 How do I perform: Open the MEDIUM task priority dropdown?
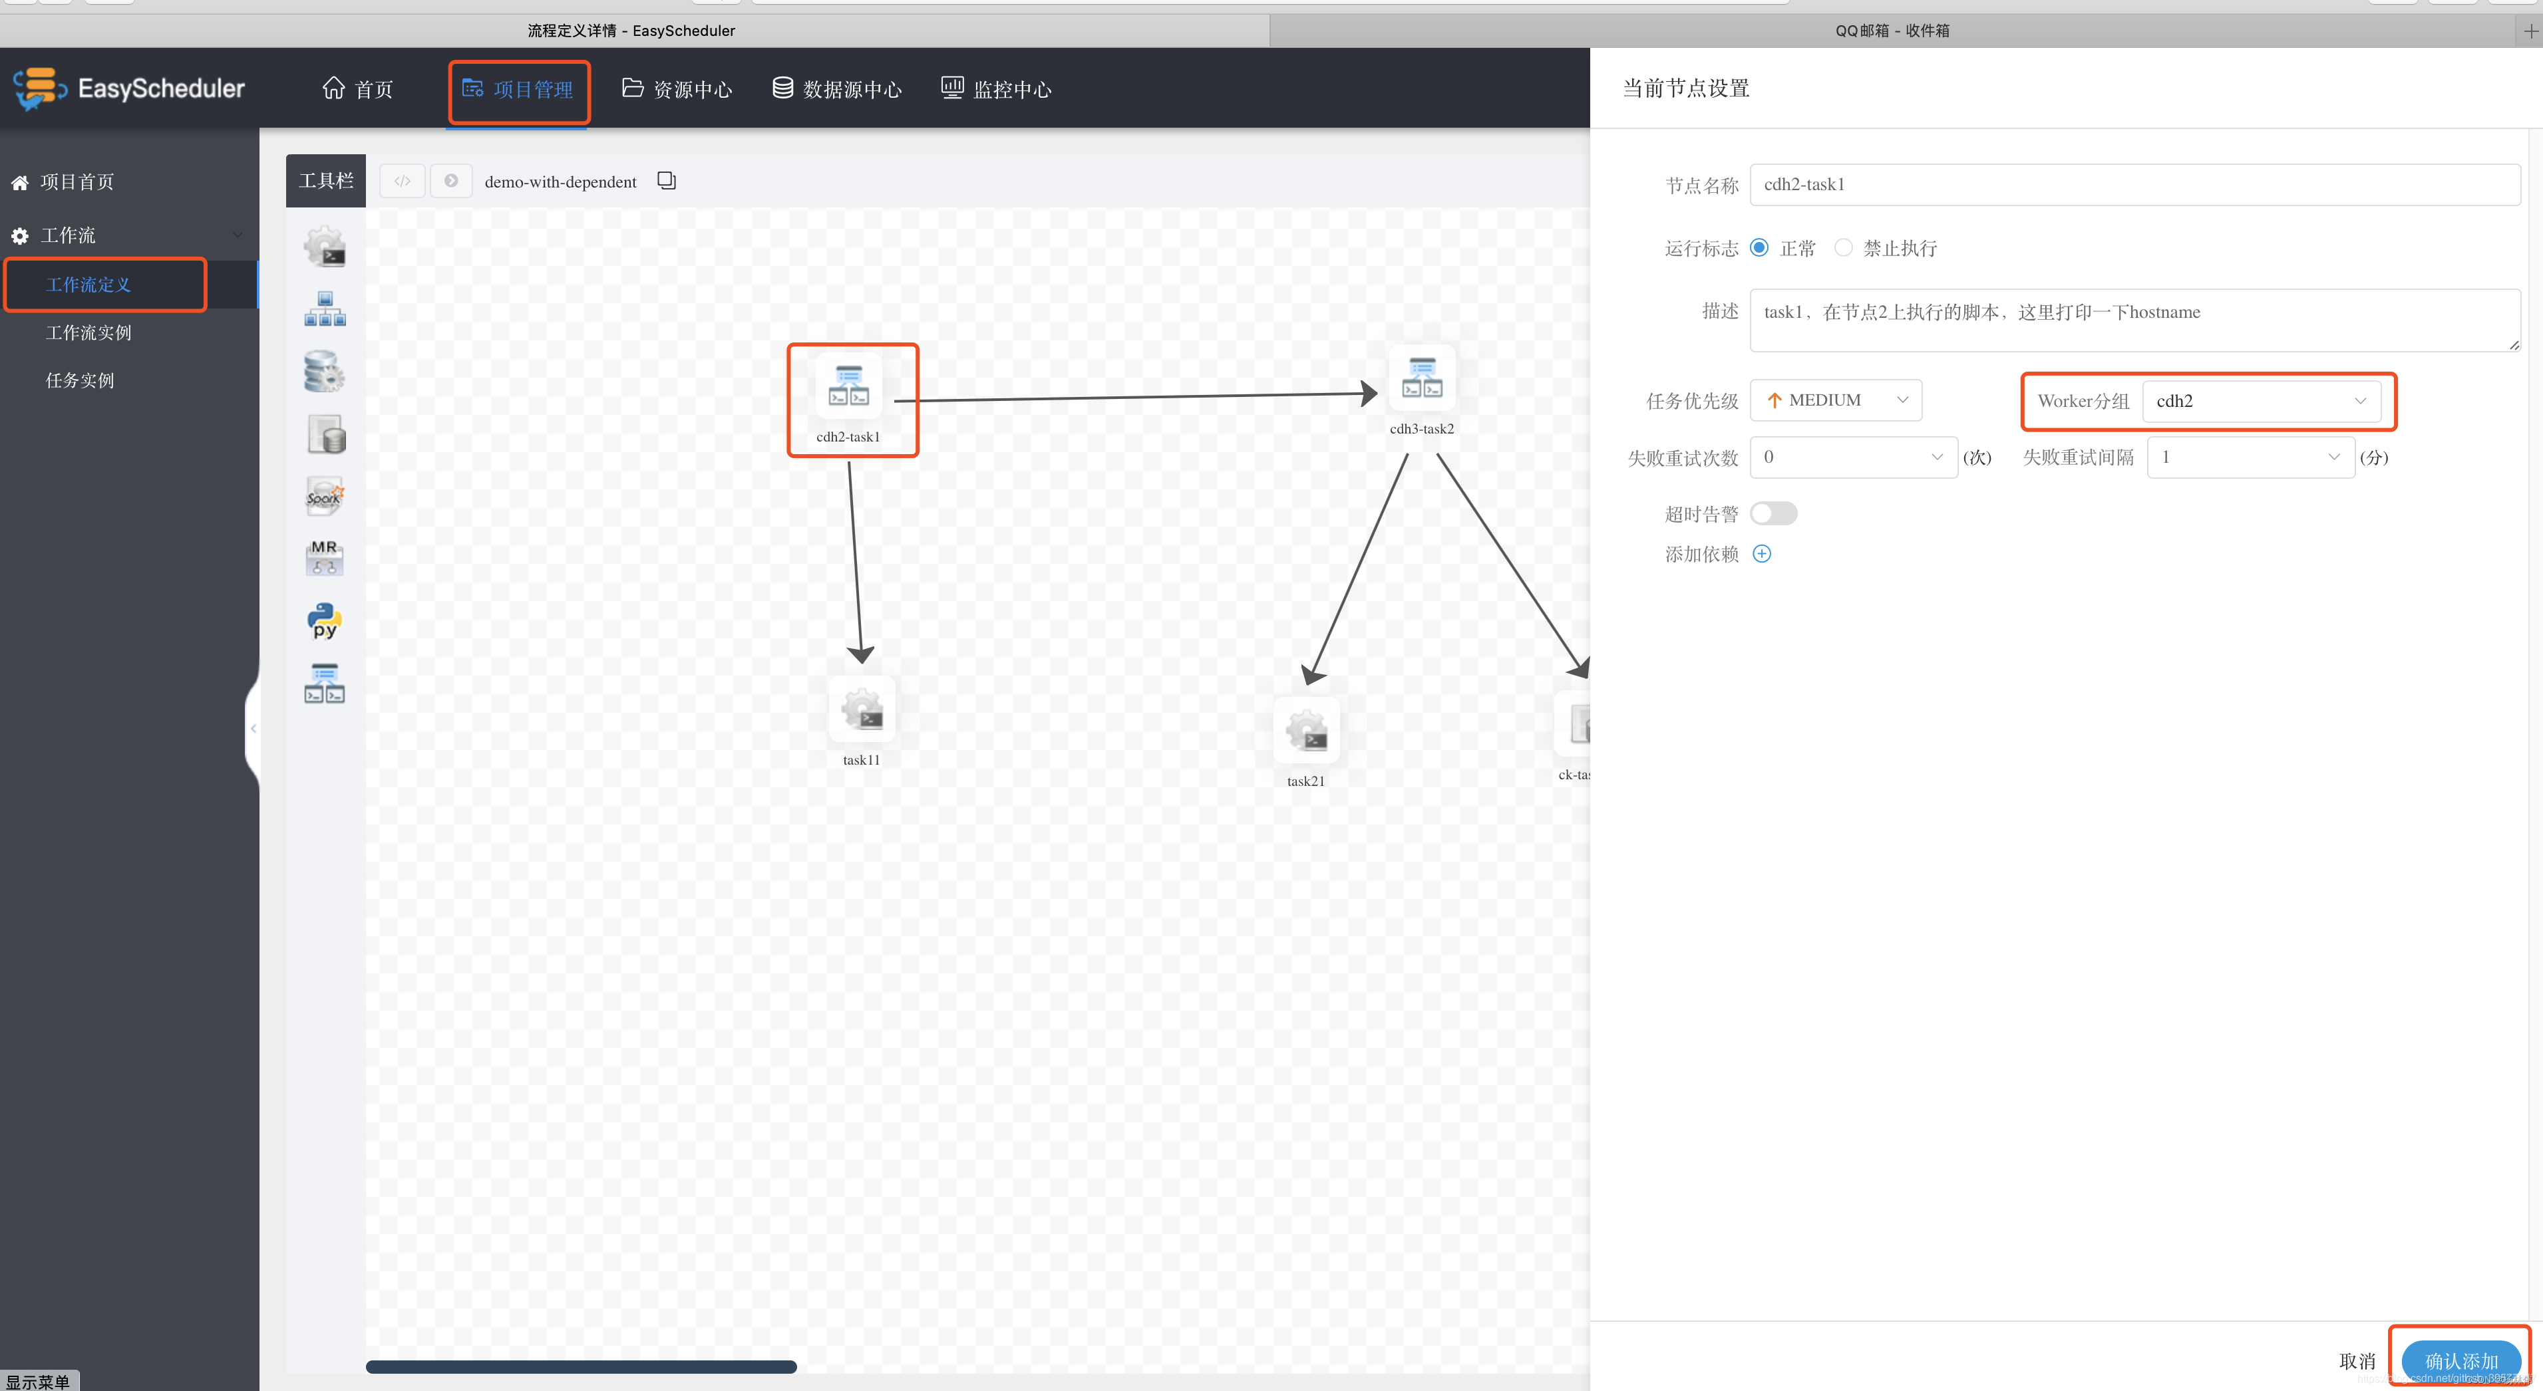tap(1835, 400)
